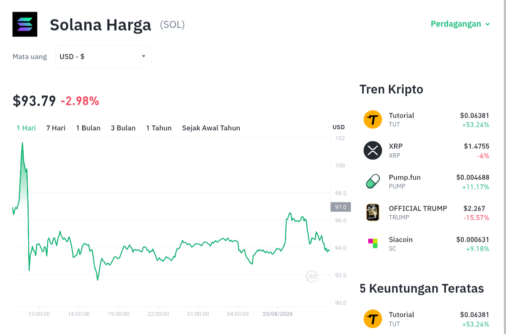Click the Pump.fun pill icon
The height and width of the screenshot is (334, 506).
click(372, 181)
